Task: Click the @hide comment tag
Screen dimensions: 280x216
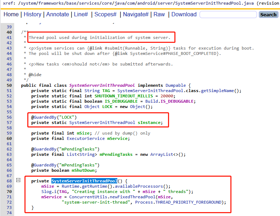Action: (x=35, y=75)
